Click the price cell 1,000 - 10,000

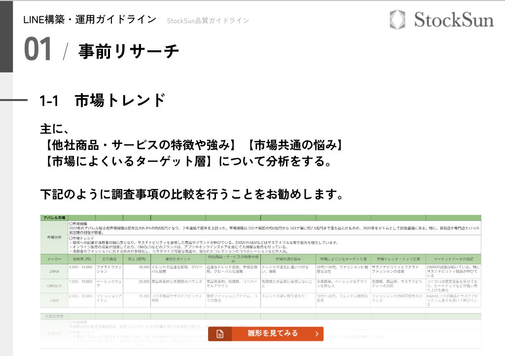[82, 286]
